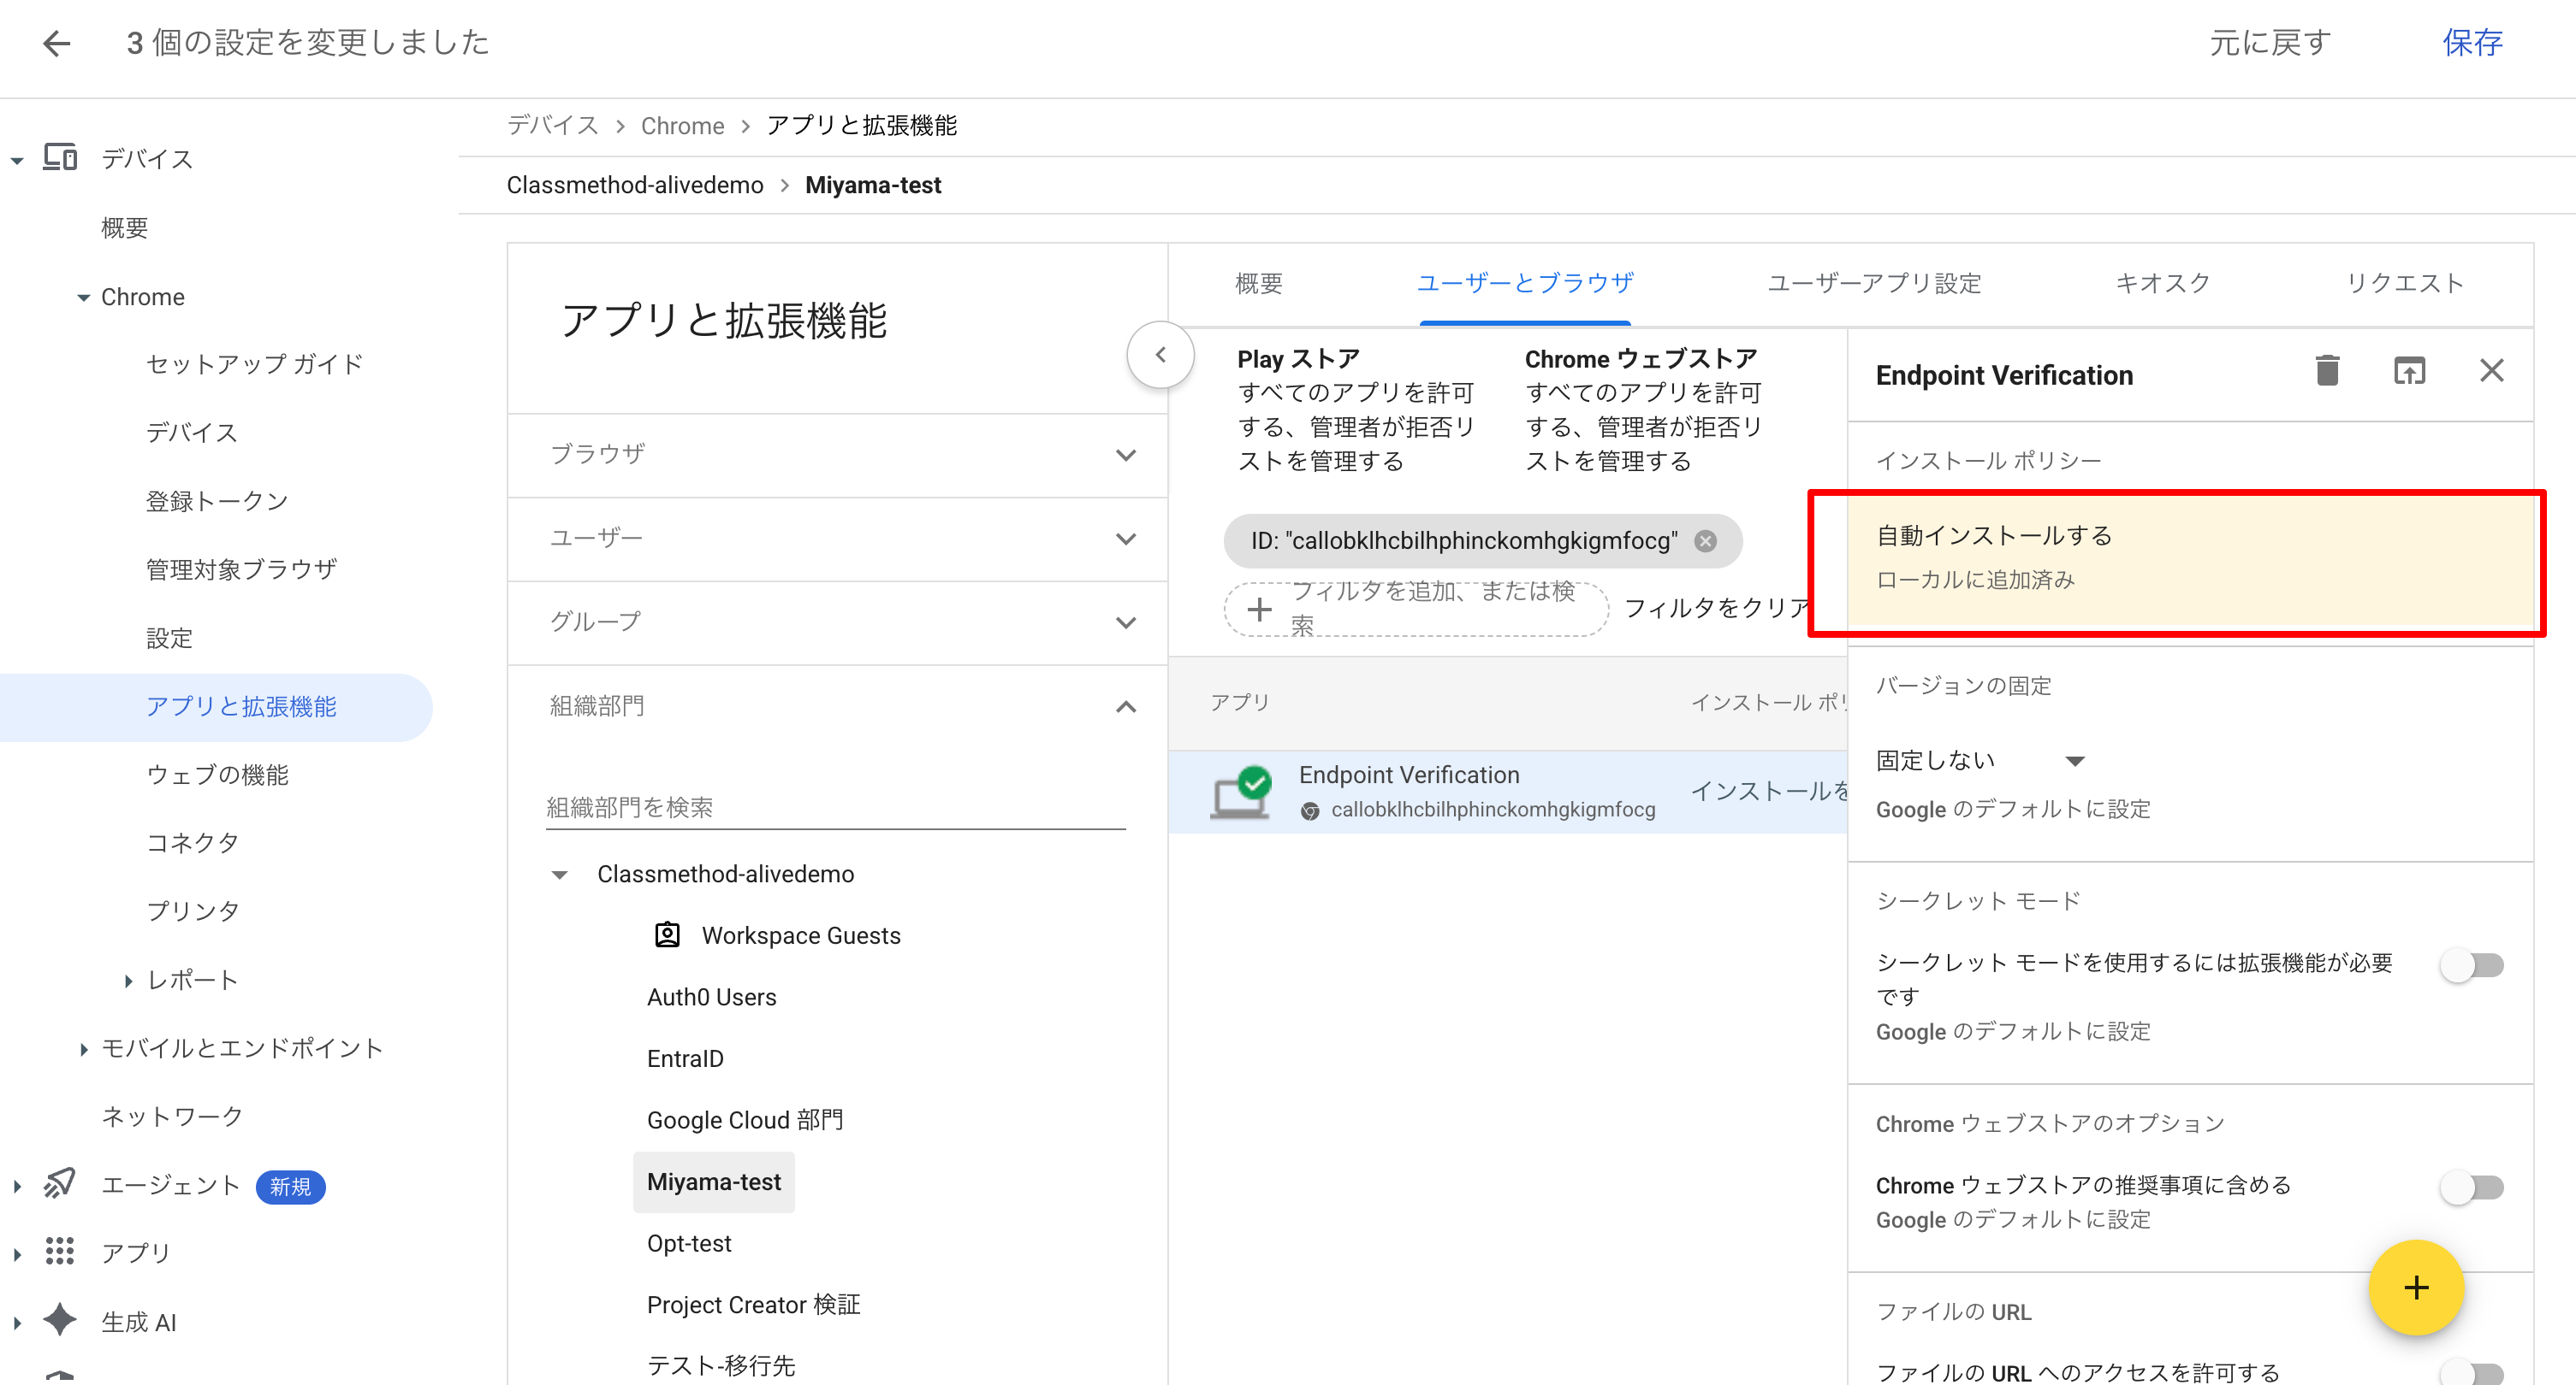Click the Workspace Guests badge icon
The width and height of the screenshot is (2576, 1385).
[667, 935]
